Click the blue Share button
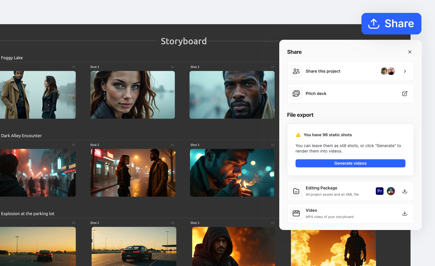435x266 pixels. pyautogui.click(x=391, y=24)
